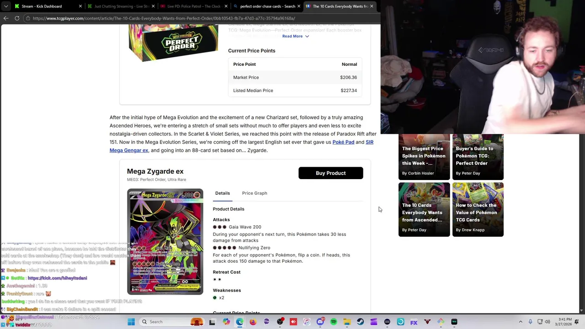This screenshot has height=329, width=585.
Task: Click the Mega Zygarde ex card image
Action: pos(165,241)
